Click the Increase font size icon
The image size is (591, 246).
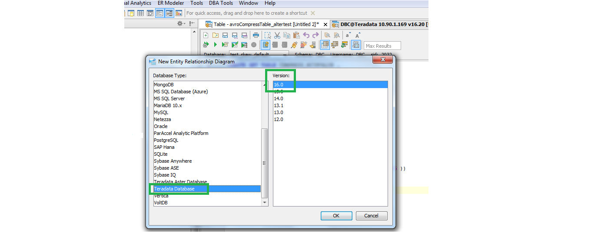tap(358, 35)
